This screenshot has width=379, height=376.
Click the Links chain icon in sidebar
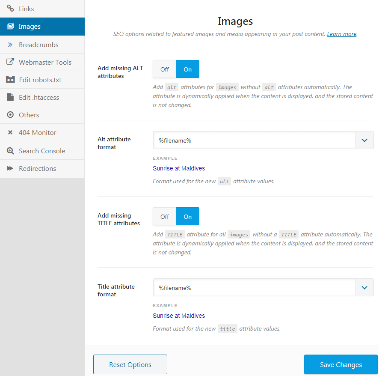tap(10, 9)
